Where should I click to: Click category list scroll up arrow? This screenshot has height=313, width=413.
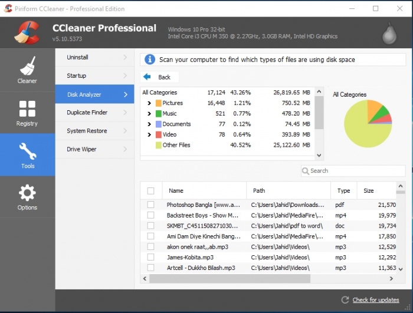tap(319, 91)
